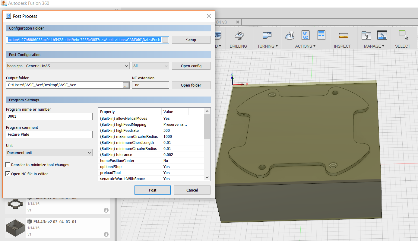This screenshot has width=418, height=241.
Task: Click the Program comment input field
Action: click(x=49, y=135)
